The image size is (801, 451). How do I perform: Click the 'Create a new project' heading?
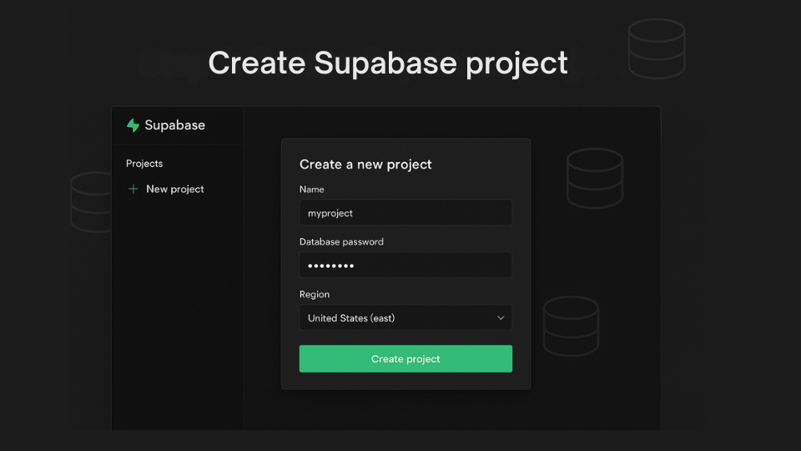(365, 165)
